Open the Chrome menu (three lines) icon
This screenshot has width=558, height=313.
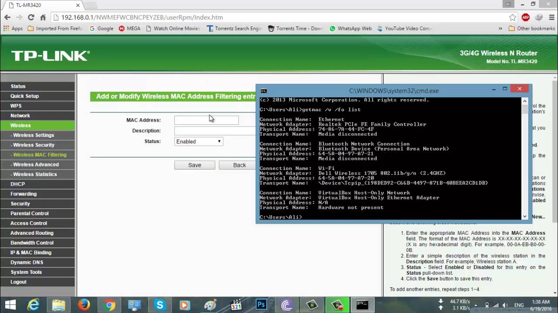tap(551, 17)
